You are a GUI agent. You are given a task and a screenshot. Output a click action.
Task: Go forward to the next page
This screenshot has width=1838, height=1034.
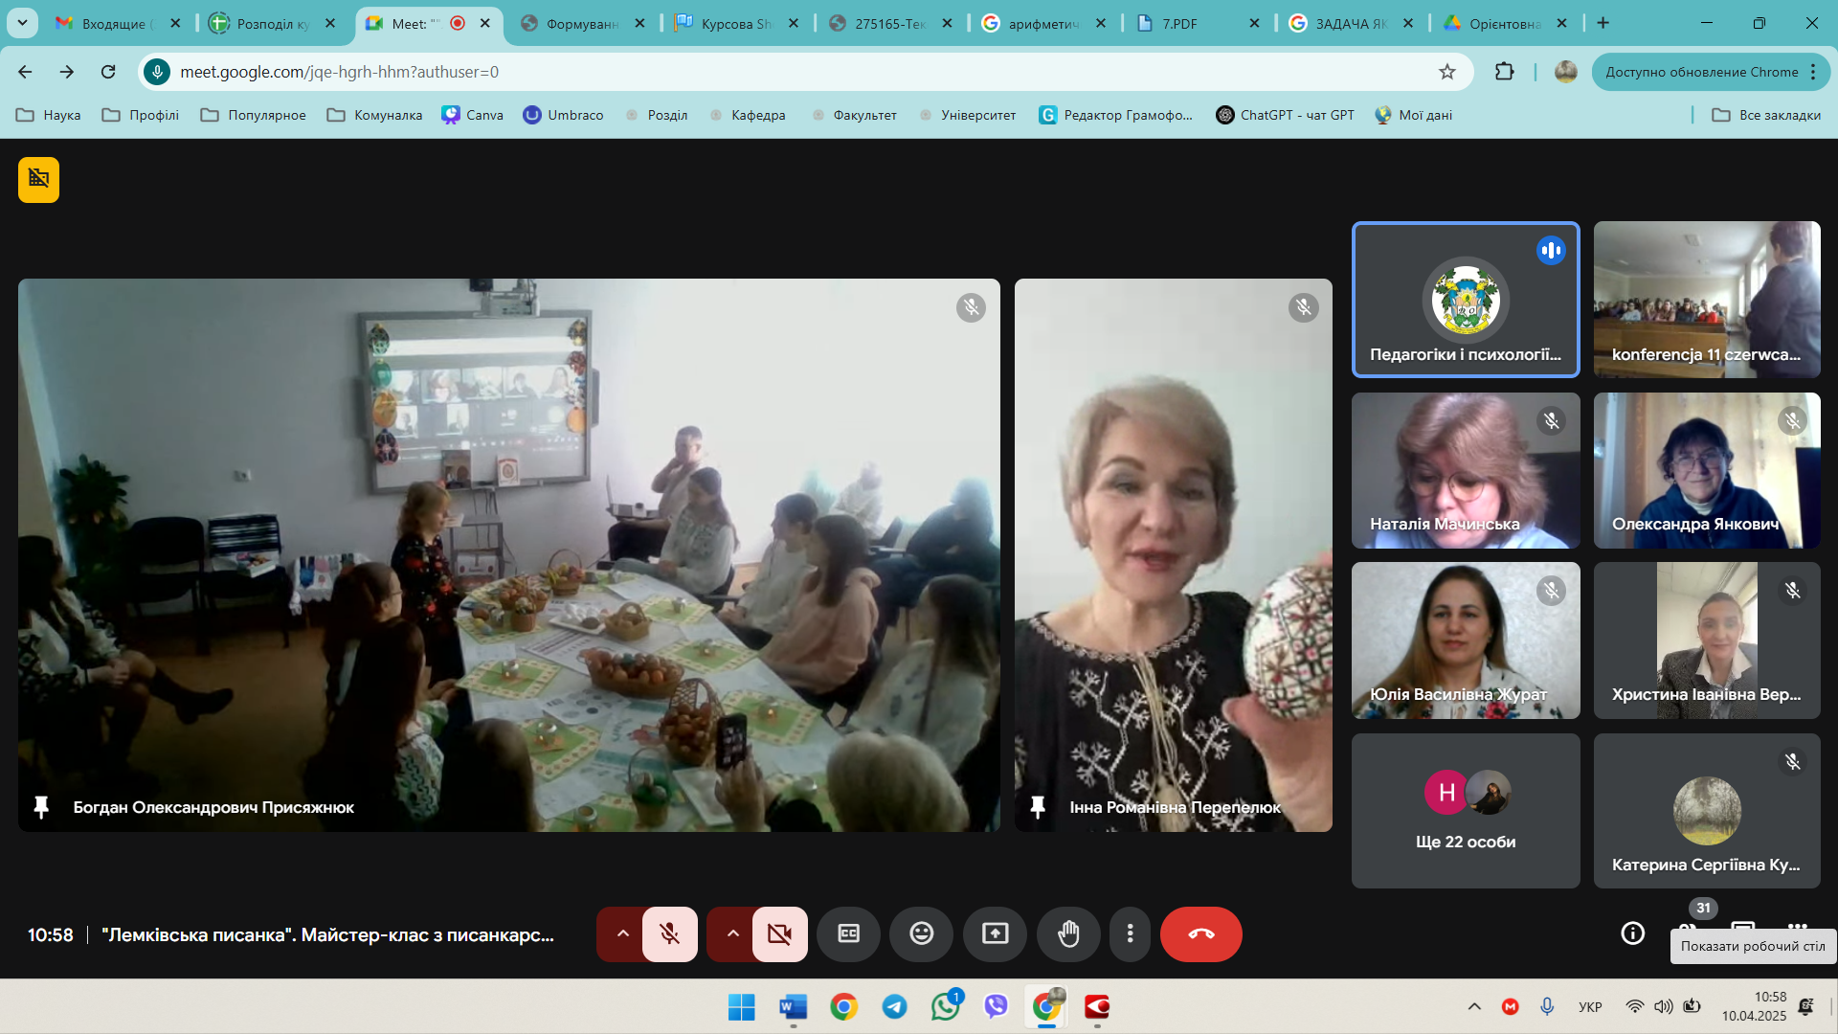click(66, 72)
